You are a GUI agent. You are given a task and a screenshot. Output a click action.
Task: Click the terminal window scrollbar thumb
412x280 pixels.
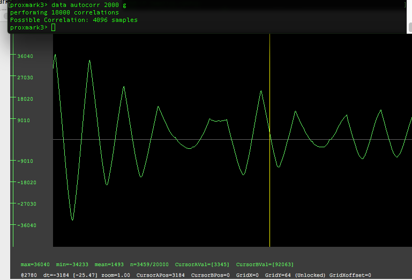tap(410, 28)
